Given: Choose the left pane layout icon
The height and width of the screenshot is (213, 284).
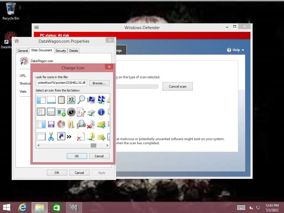Looking at the screenshot, I should [41, 100].
